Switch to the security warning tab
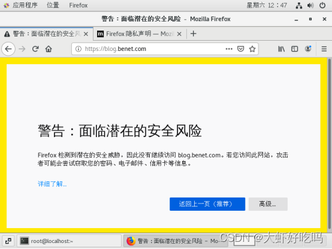 point(46,34)
